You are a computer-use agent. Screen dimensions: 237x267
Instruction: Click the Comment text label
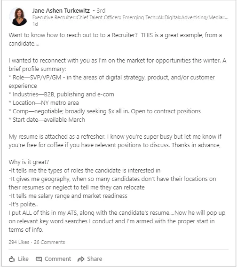58,259
